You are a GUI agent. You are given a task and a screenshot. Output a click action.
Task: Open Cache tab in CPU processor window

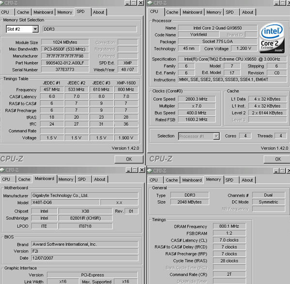[x=172, y=12]
